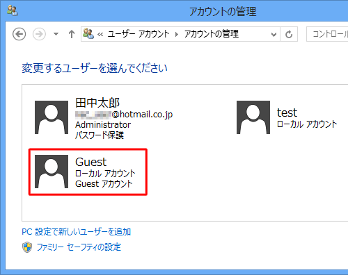348x275 pixels.
Task: Click the user accounts icon in address bar
Action: pyautogui.click(x=88, y=34)
